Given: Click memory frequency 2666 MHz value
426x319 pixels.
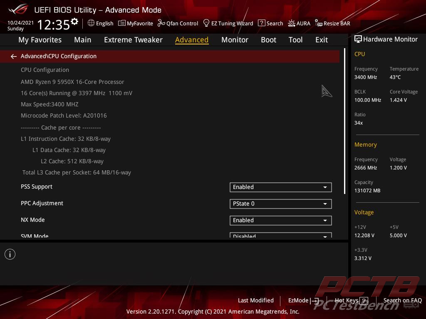Looking at the screenshot, I should point(365,168).
